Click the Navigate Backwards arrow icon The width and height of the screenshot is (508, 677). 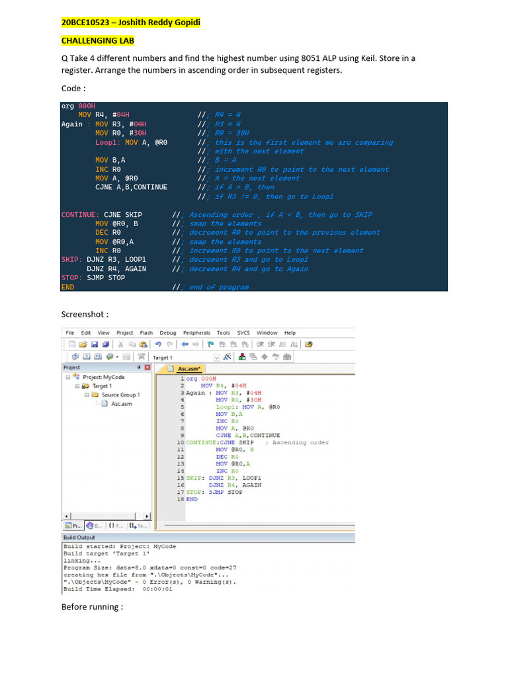pos(187,344)
